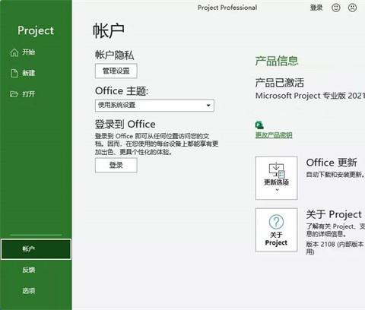Click the home icon next to 开始
This screenshot has height=310, width=365.
[14, 52]
